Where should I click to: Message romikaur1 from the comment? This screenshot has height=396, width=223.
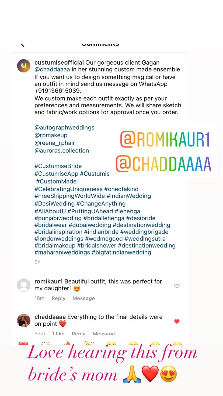(x=83, y=298)
